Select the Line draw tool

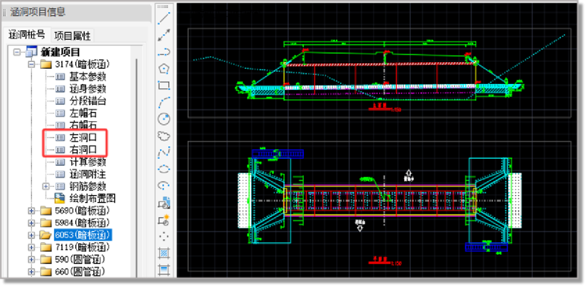pyautogui.click(x=164, y=21)
